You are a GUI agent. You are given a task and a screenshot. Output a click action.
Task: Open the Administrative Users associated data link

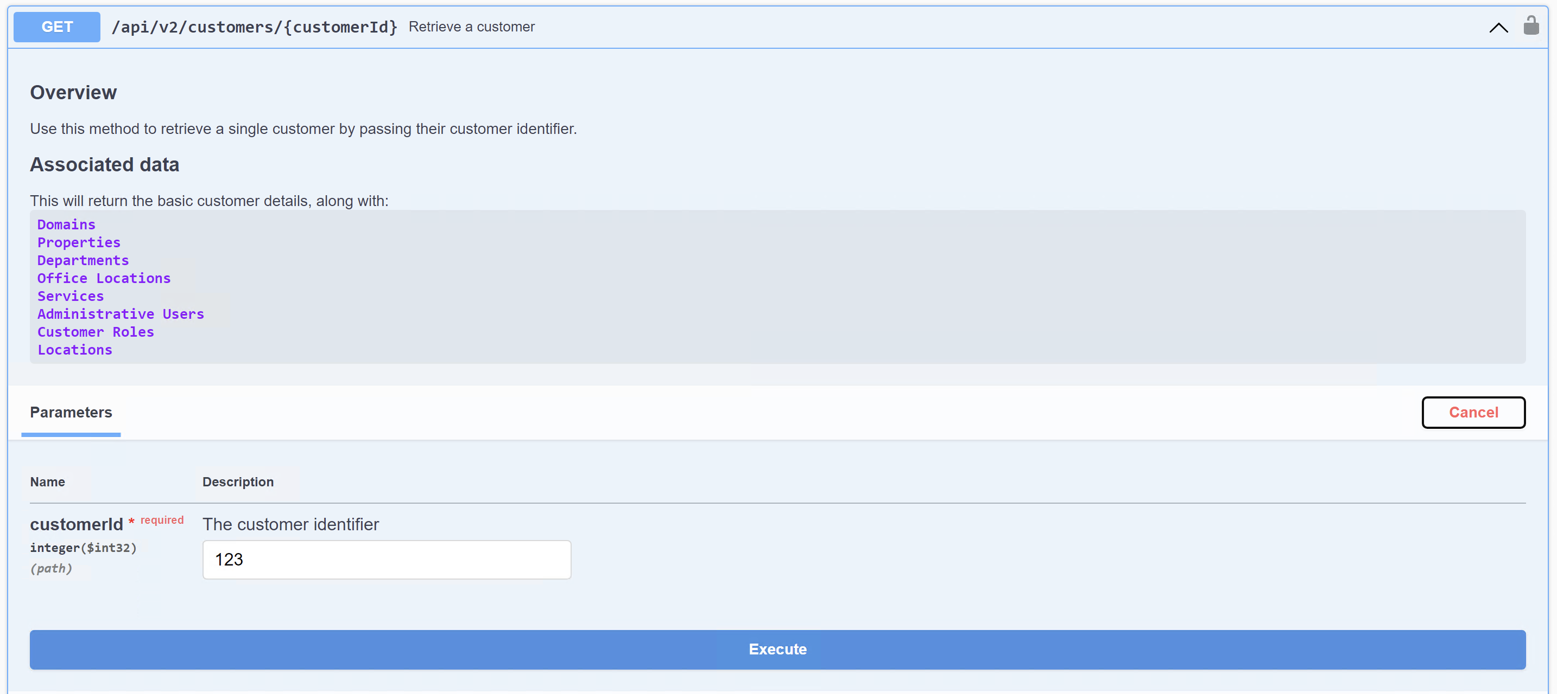pos(121,314)
